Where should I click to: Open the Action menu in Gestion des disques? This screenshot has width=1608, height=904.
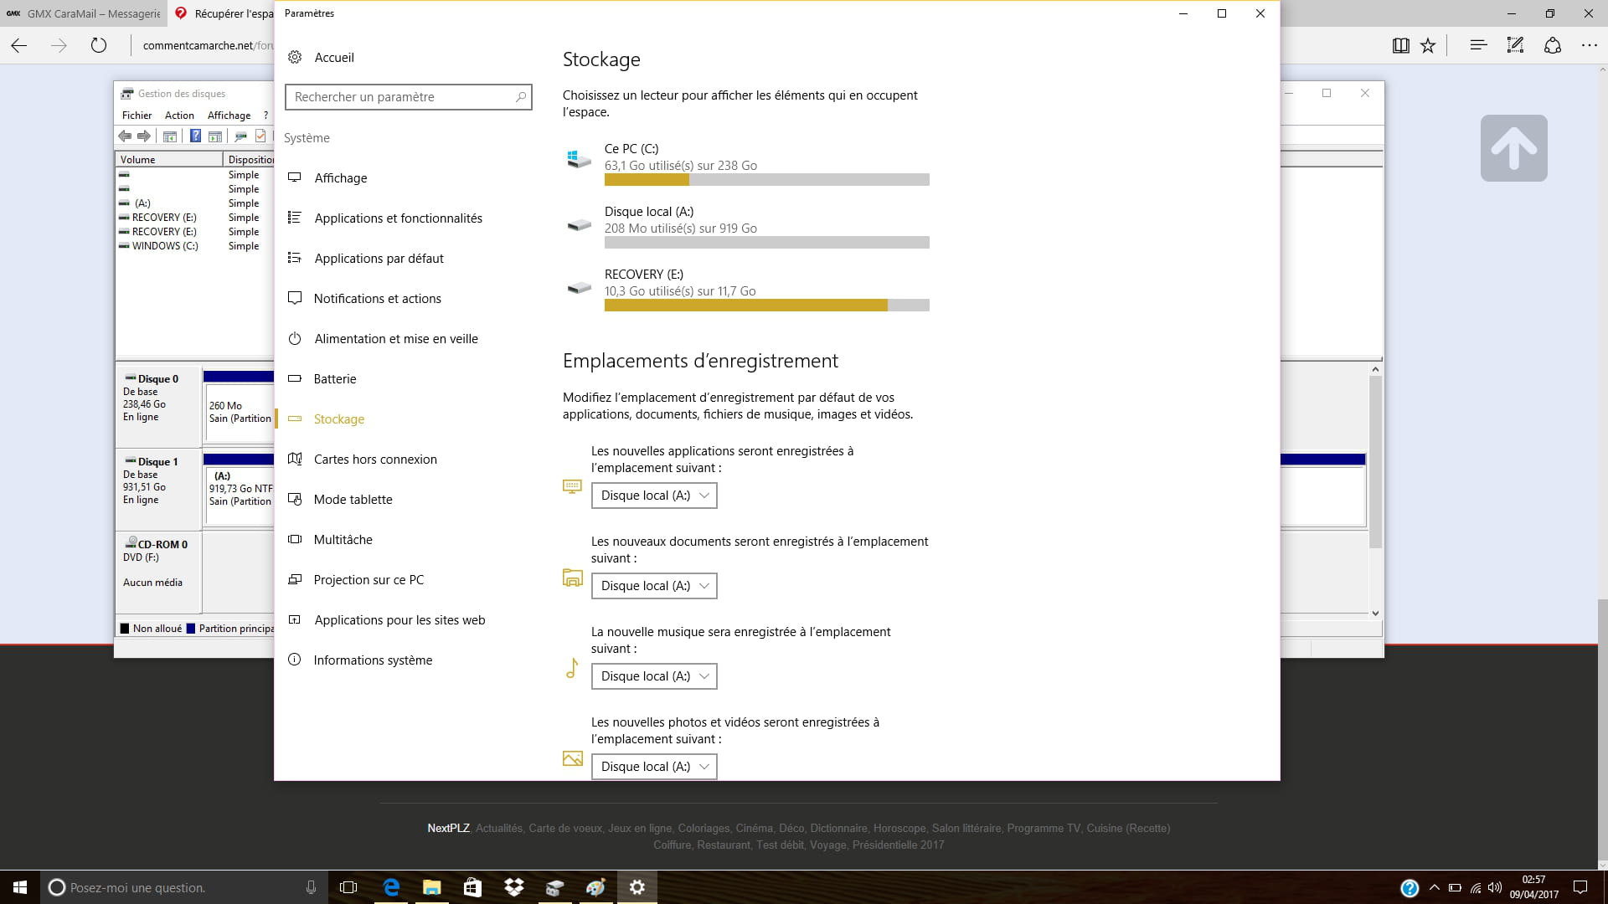[179, 116]
